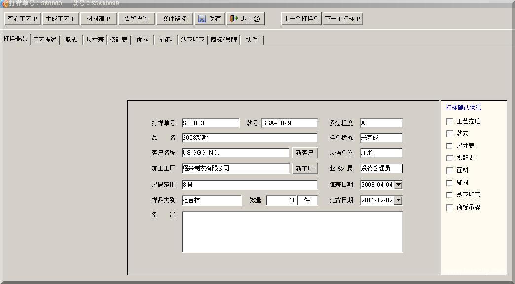
Task: Click the 新工厂 button
Action: tap(305, 168)
